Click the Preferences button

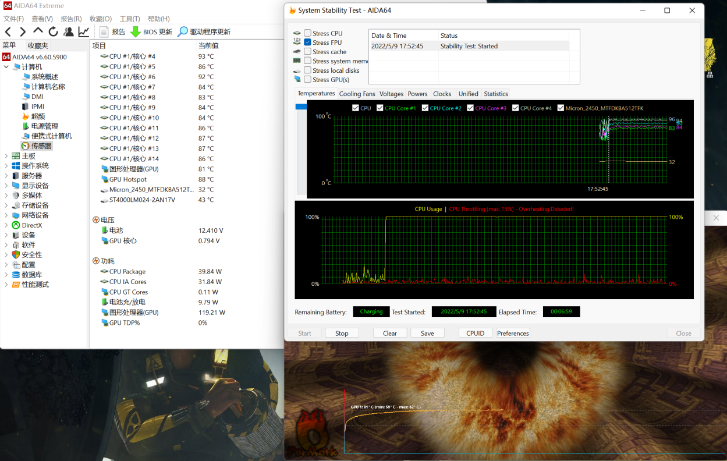coord(513,334)
